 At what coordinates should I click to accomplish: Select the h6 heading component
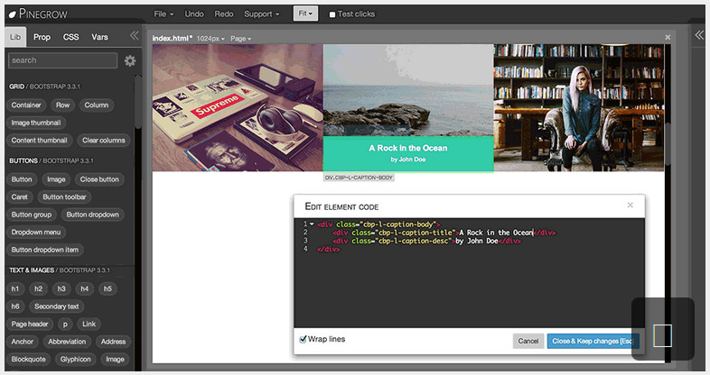pyautogui.click(x=15, y=306)
